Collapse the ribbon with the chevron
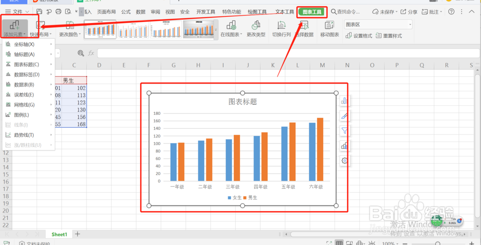This screenshot has height=245, width=481. click(472, 12)
